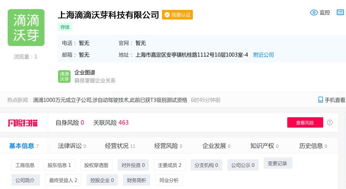Switch to 经营风险 tab

coord(168,146)
